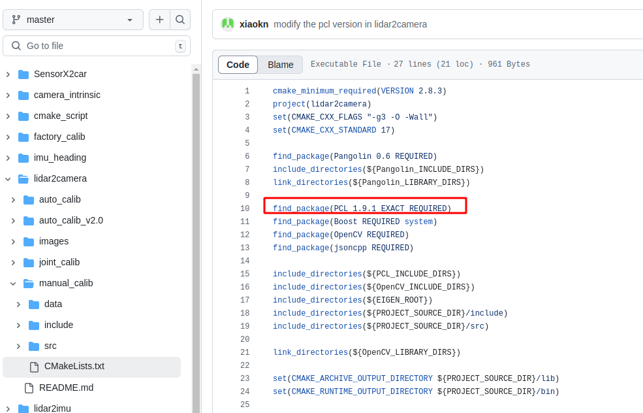The image size is (643, 413).
Task: Open the SensorX2car folder name
Action: (x=60, y=74)
